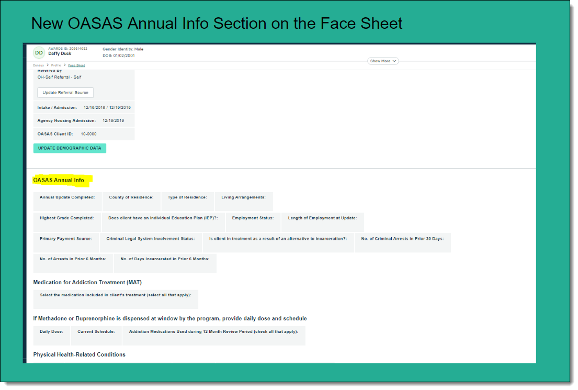Select the Face Sheet breadcrumb
578x390 pixels.
coord(76,65)
